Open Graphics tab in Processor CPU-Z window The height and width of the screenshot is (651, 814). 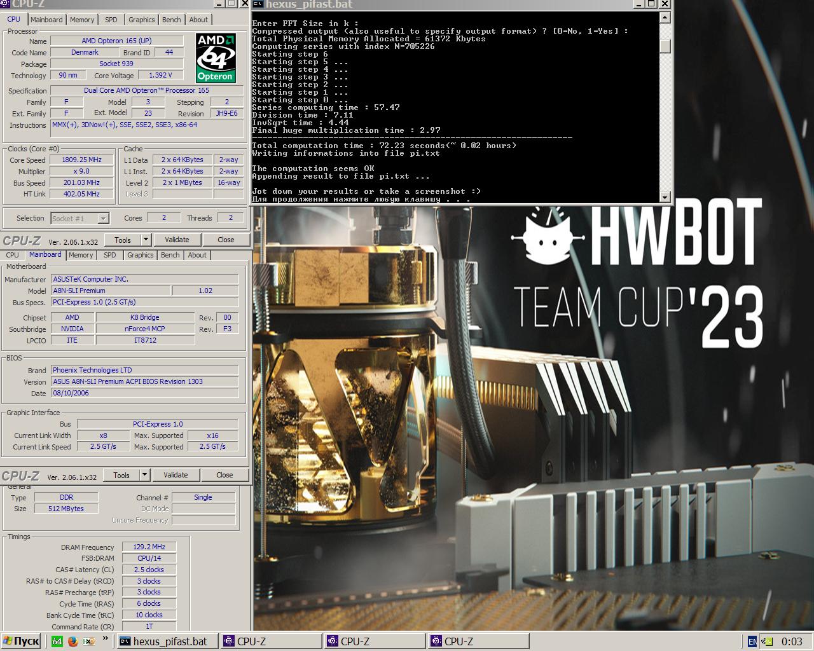(x=141, y=20)
